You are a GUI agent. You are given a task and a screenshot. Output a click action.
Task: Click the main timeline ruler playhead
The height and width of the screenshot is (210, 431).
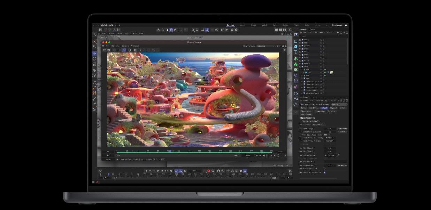point(109,174)
